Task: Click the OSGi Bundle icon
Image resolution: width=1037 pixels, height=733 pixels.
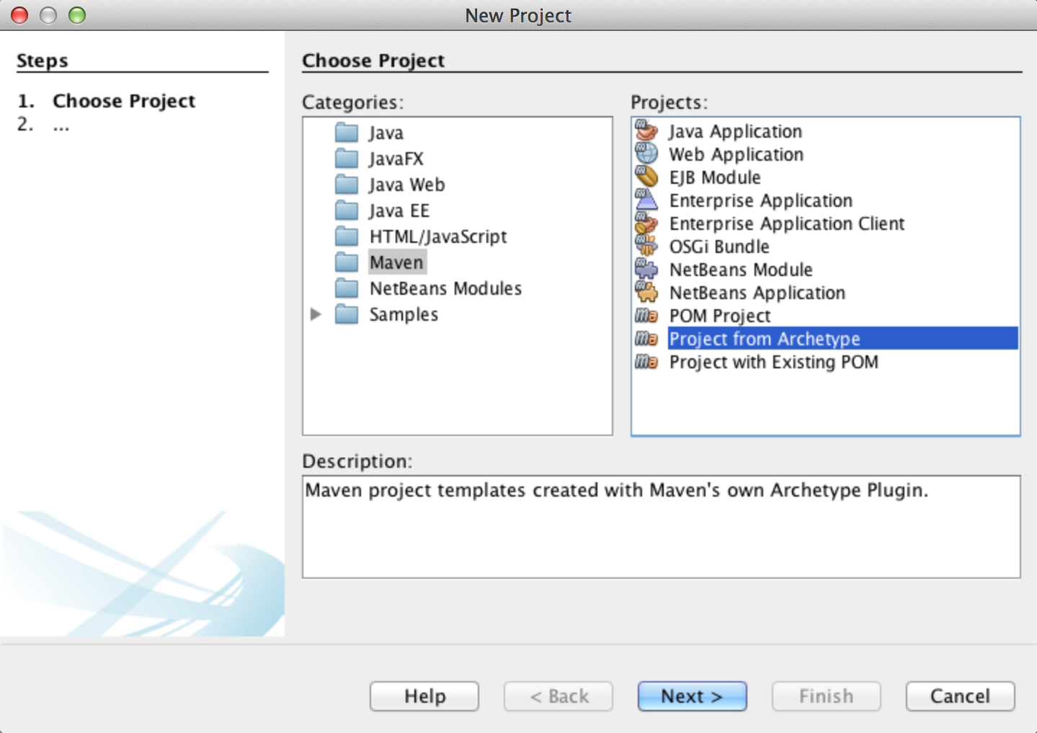Action: [x=646, y=246]
